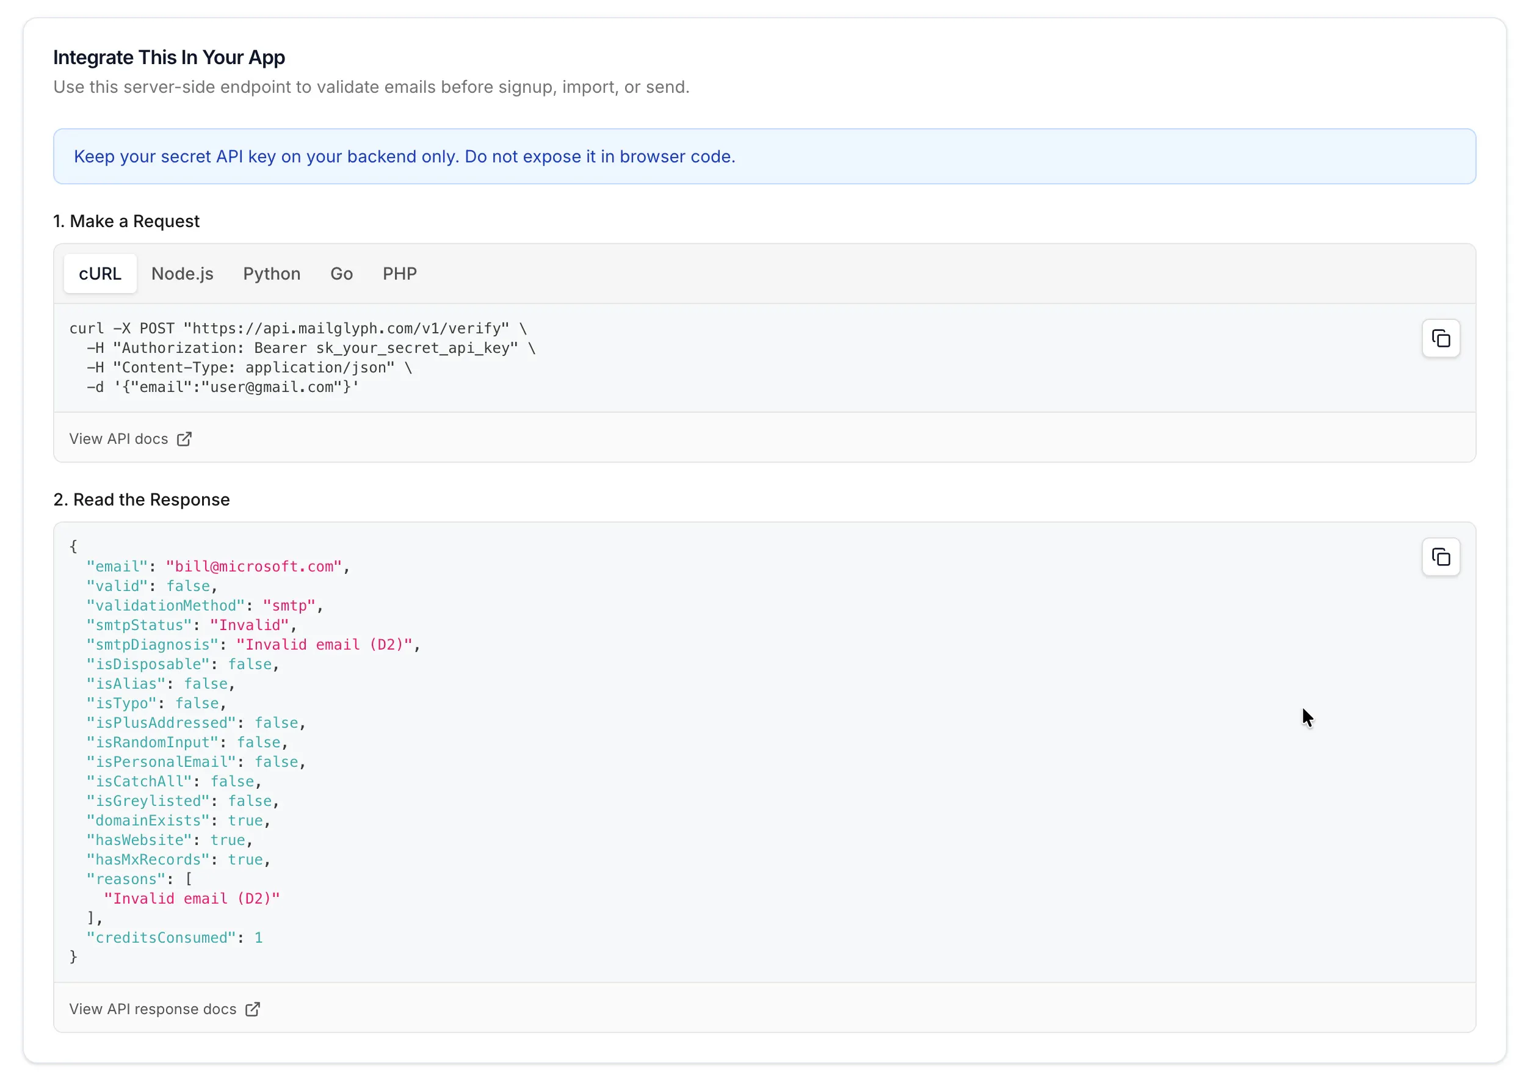Click the Authorization Bearer header line

coord(311,347)
